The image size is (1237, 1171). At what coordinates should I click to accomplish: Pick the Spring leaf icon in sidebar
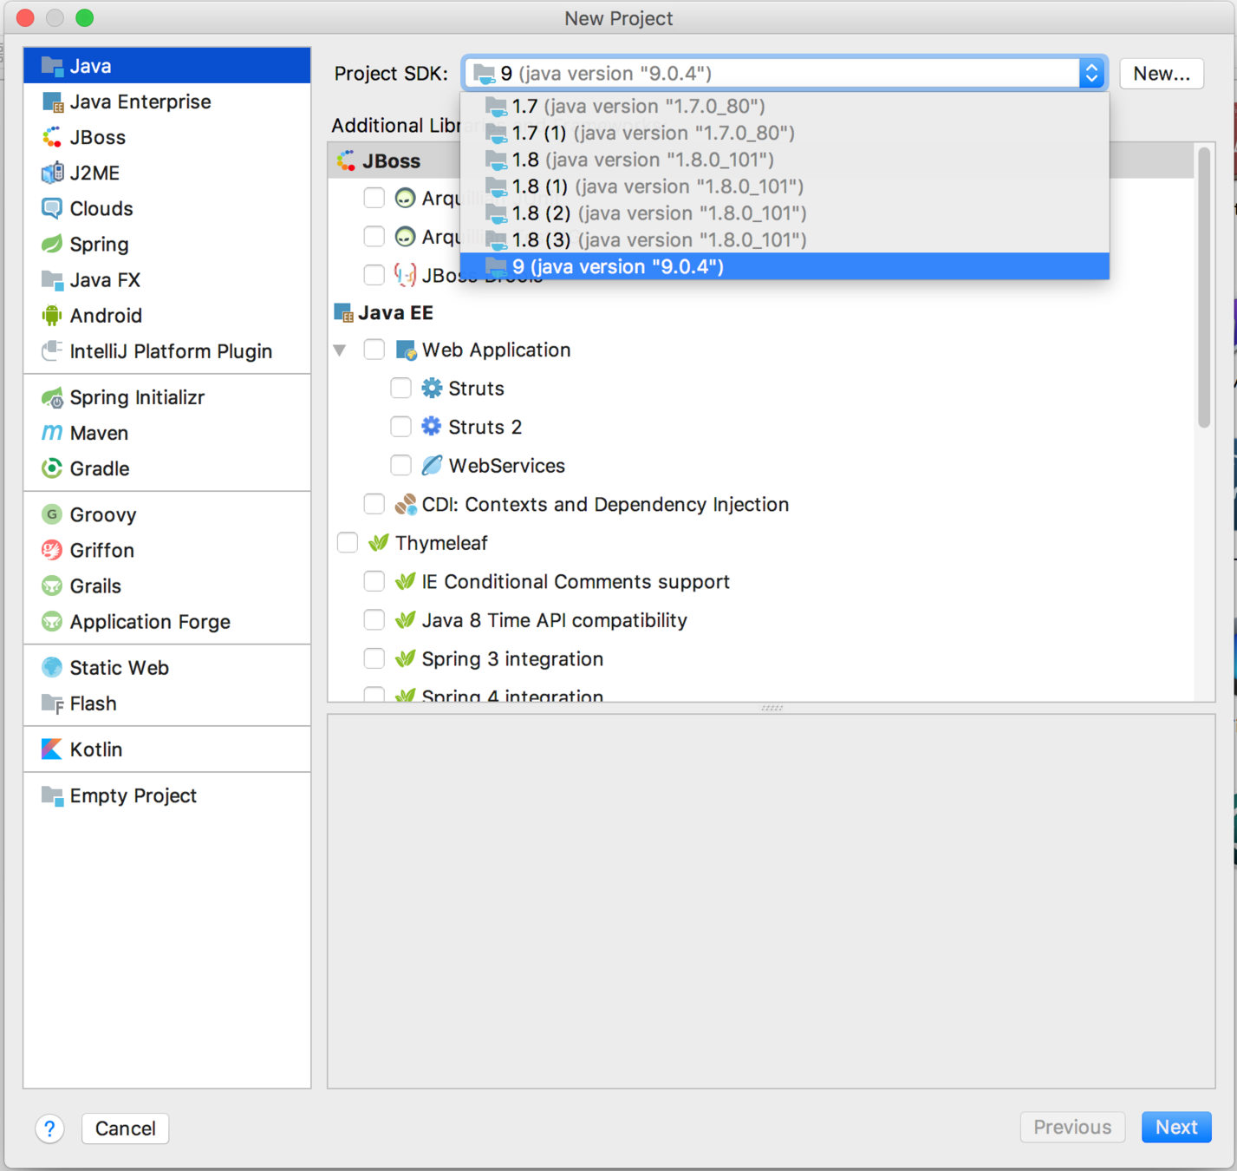[52, 245]
